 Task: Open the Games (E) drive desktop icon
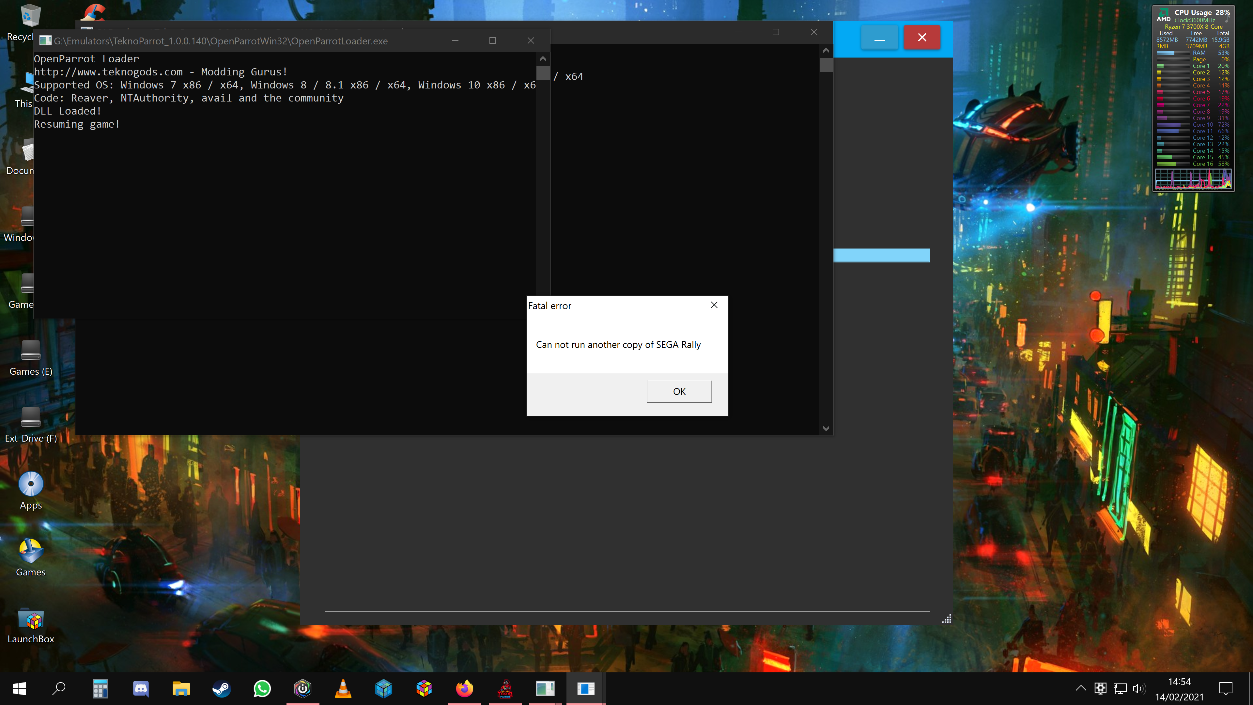[31, 358]
